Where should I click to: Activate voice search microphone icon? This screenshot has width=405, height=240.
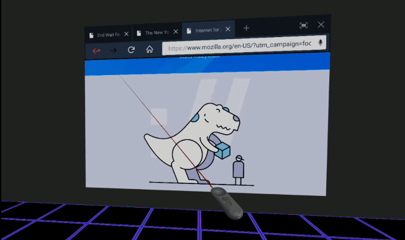(x=320, y=43)
